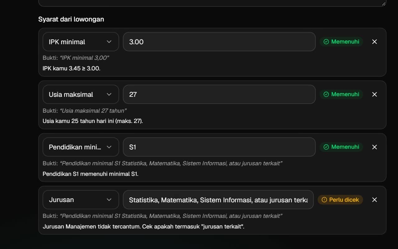Click the Perlu dicek warning badge
This screenshot has height=249, width=398.
point(340,200)
